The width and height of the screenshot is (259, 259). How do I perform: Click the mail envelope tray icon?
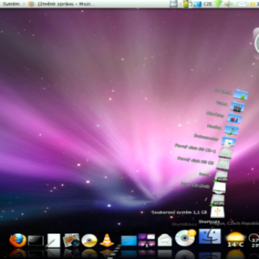242,4
